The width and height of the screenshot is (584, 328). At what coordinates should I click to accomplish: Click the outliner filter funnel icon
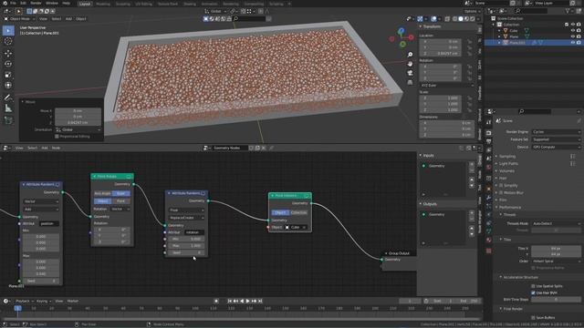click(x=568, y=11)
